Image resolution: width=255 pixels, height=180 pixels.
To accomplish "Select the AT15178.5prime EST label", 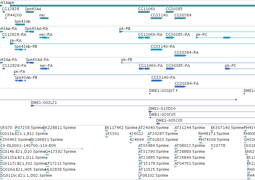I will 153,164.
